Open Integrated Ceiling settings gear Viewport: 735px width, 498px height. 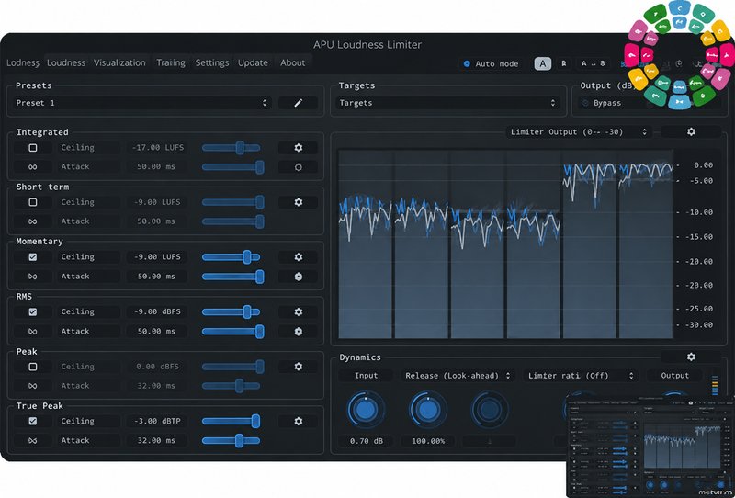coord(298,148)
